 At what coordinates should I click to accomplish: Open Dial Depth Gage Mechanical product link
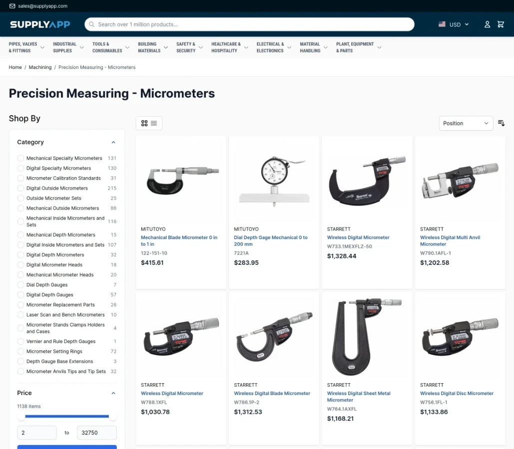[x=270, y=240]
